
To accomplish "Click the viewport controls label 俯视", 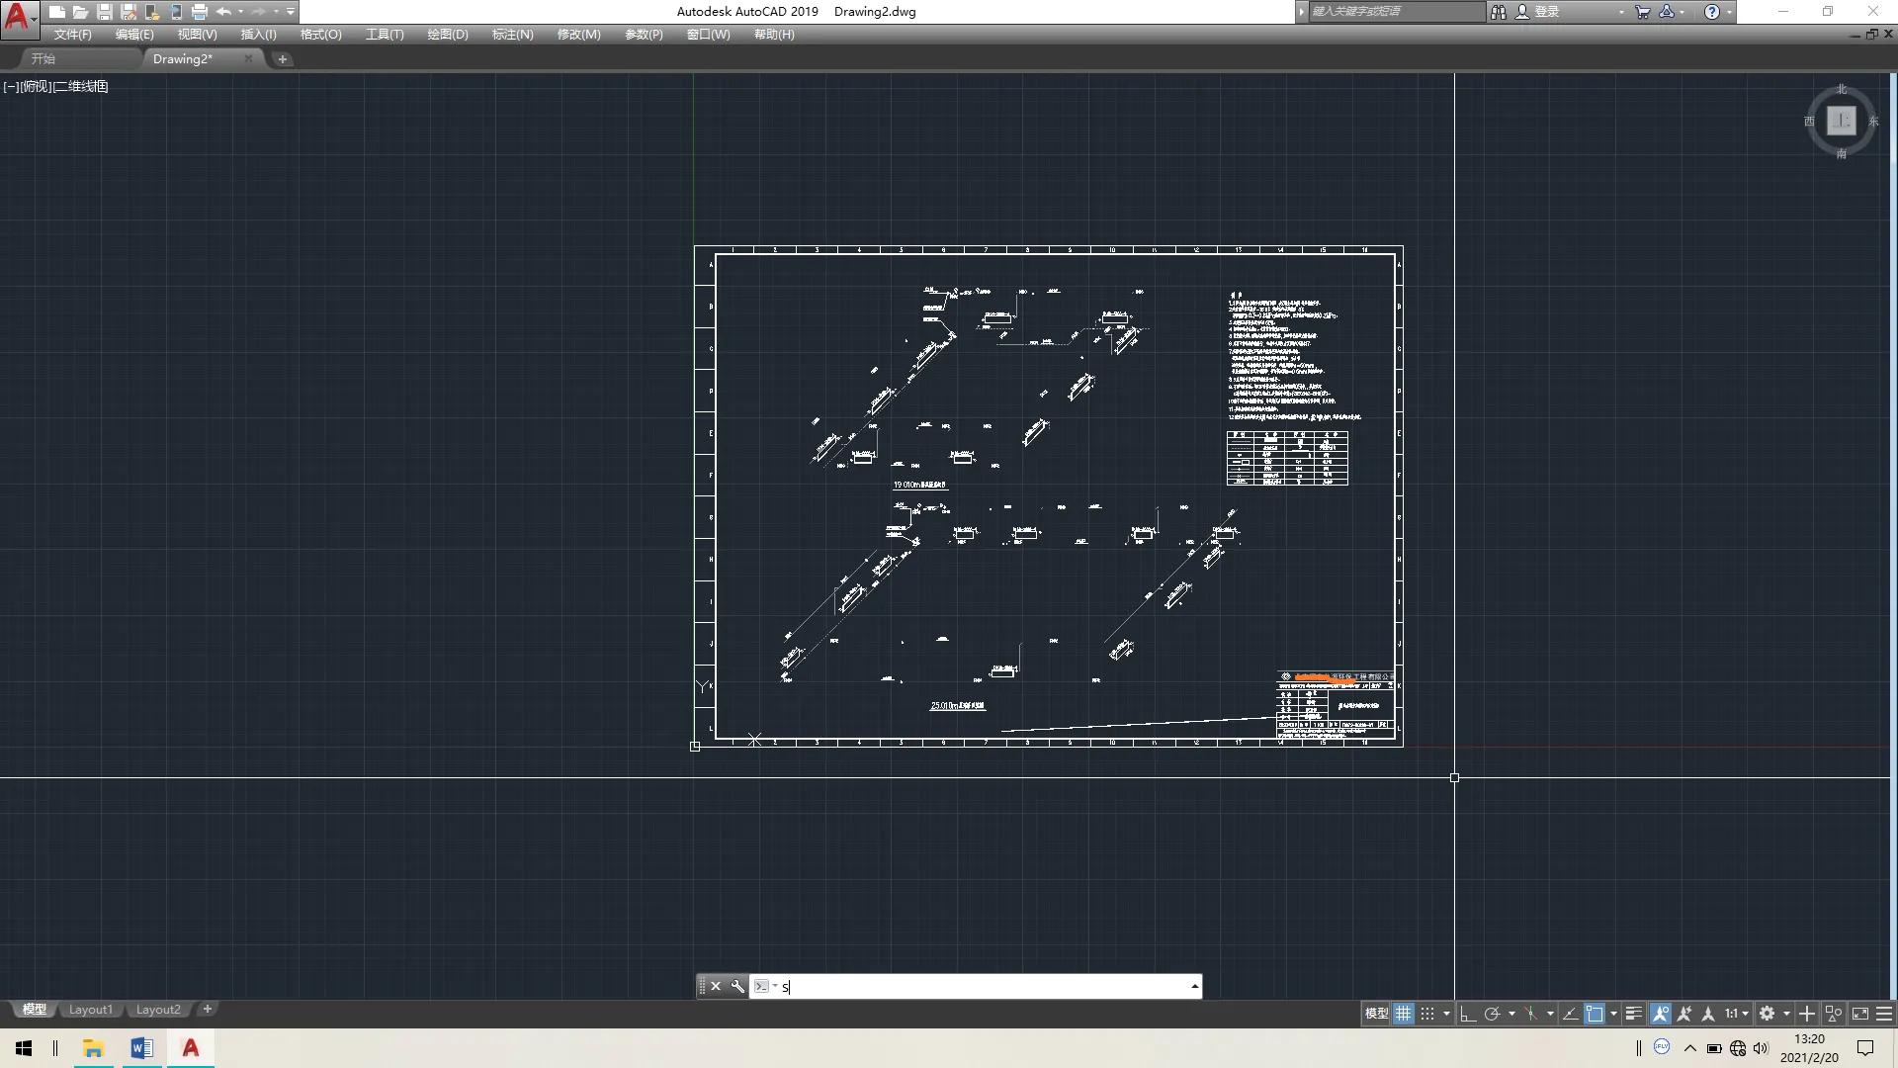I will coord(36,86).
